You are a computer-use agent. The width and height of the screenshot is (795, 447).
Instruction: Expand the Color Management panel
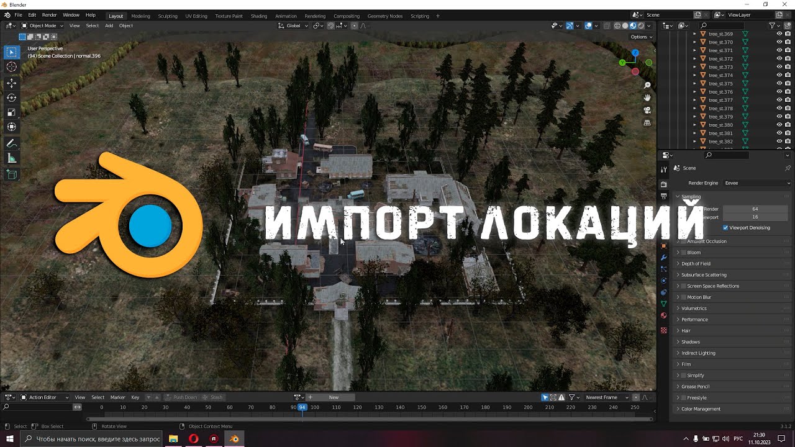click(701, 409)
